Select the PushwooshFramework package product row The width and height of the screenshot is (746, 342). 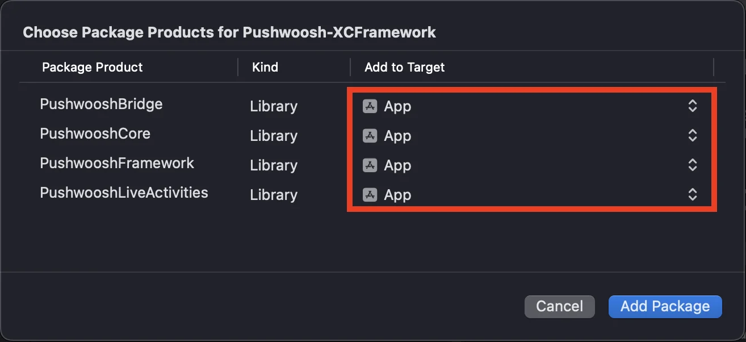tap(117, 164)
